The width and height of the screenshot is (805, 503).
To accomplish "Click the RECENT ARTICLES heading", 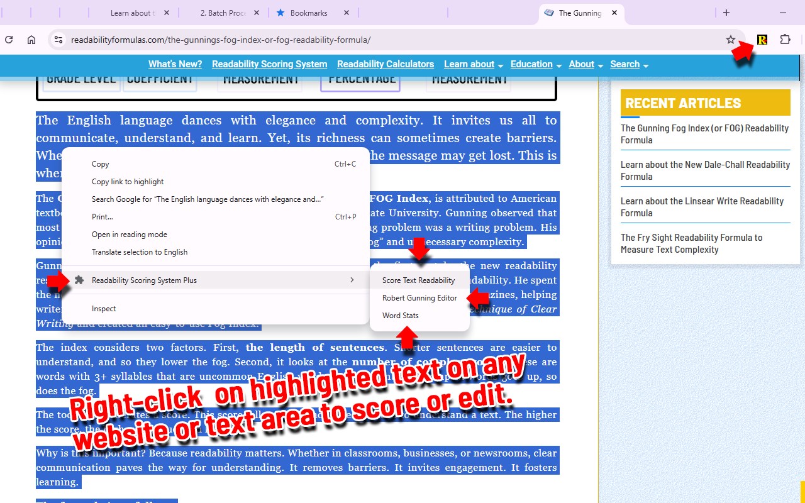I will click(683, 103).
